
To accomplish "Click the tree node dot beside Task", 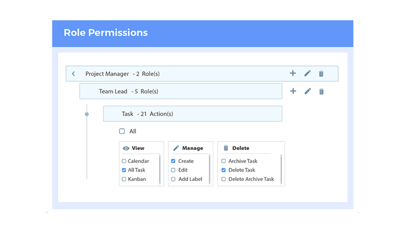I will (x=87, y=114).
